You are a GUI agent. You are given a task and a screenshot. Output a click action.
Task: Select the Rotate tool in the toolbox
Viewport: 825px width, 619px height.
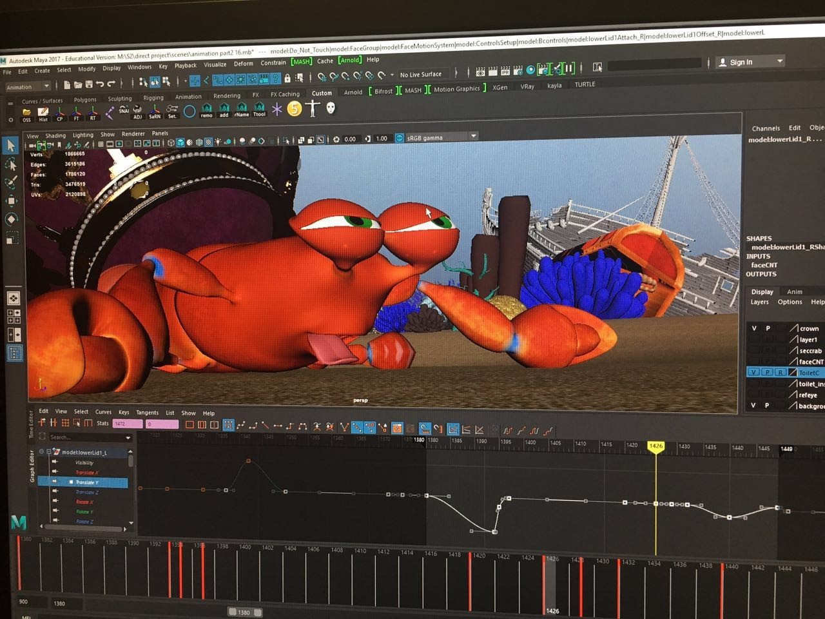pyautogui.click(x=12, y=219)
